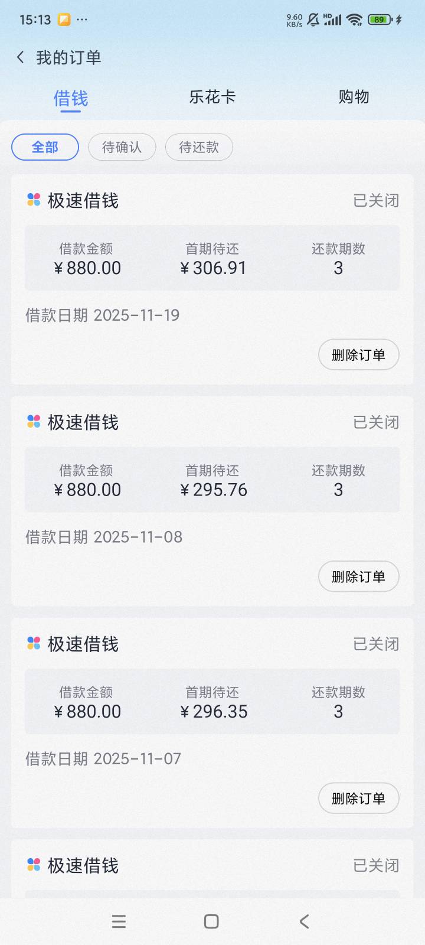This screenshot has height=945, width=425.
Task: Select the 待还款 filter chip
Action: tap(199, 147)
